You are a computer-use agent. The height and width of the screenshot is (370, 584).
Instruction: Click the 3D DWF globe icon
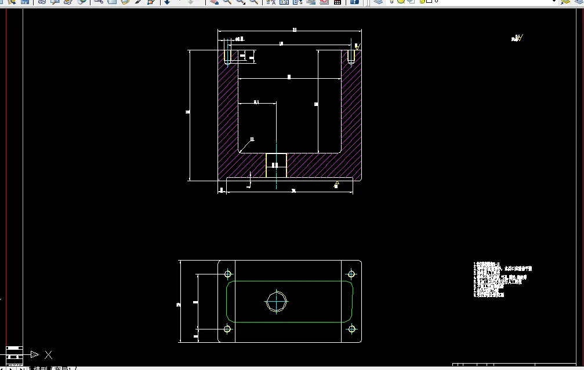82,2
